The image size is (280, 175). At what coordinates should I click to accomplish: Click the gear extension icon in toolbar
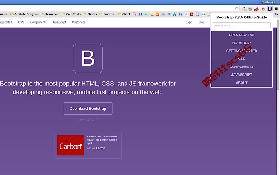tap(250, 9)
